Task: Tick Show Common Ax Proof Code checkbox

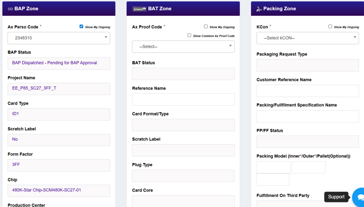Action: tap(189, 35)
